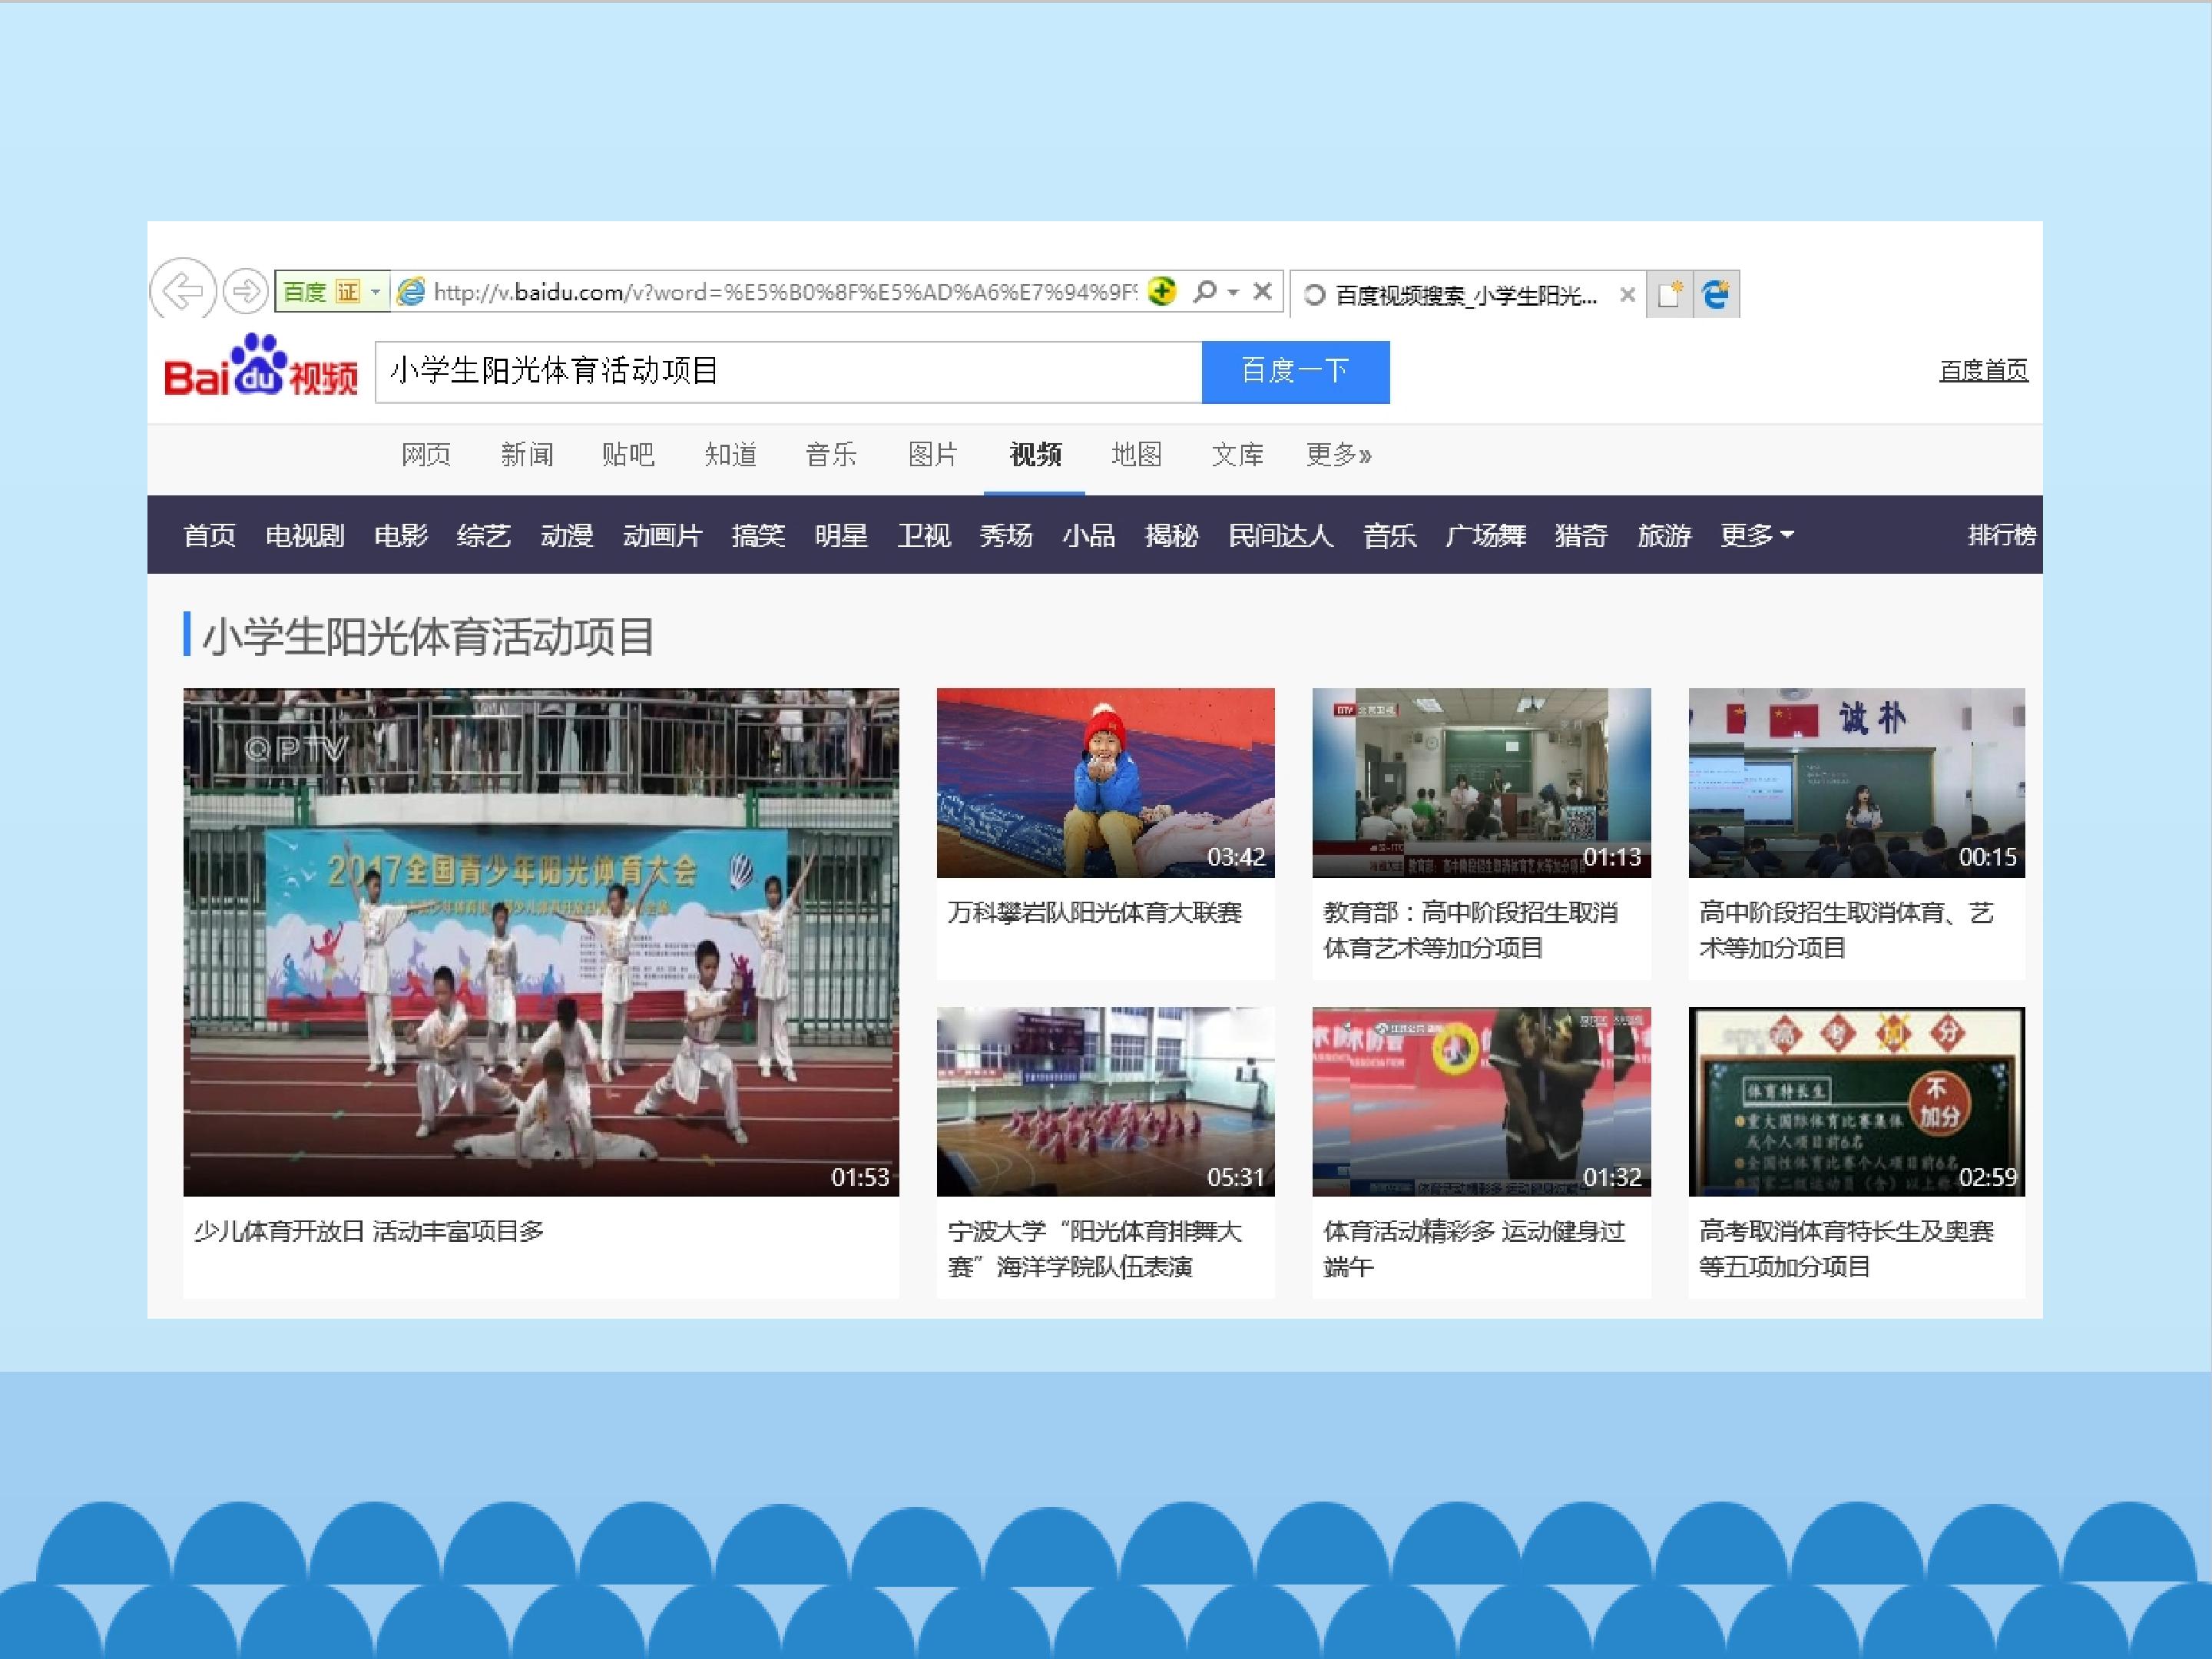Open the 00:15 classroom video thumbnail
This screenshot has width=2212, height=1659.
[1857, 782]
